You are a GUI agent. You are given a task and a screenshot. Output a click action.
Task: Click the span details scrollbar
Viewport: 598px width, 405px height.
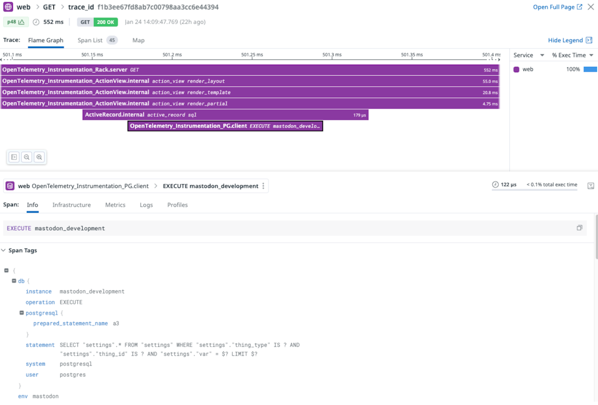596,237
